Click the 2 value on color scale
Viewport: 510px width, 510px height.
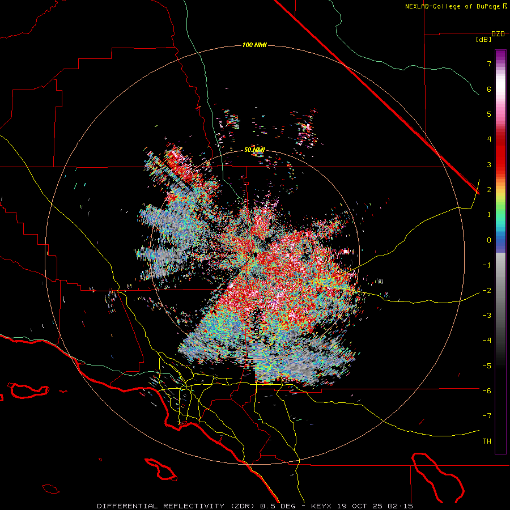coord(489,190)
